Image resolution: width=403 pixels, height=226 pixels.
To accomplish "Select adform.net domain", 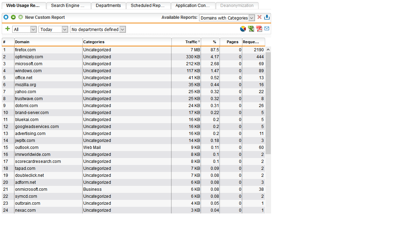I will [x=26, y=182].
